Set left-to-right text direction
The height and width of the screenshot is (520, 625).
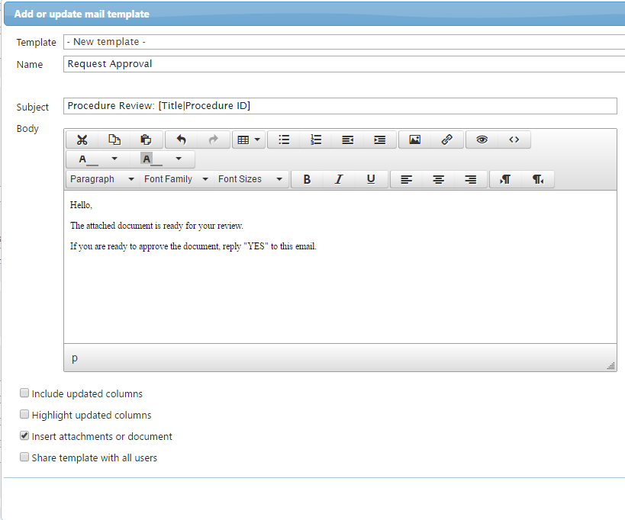point(505,179)
